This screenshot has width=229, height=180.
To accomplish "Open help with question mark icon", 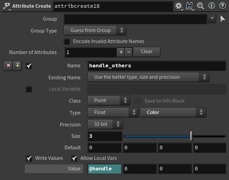I will [x=223, y=6].
